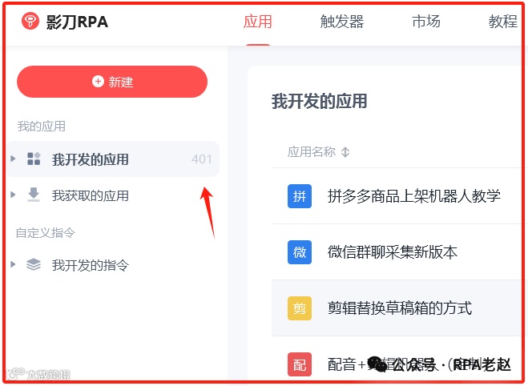This screenshot has height=386, width=528.
Task: Click the 我开发的应用 page heading
Action: click(x=319, y=101)
